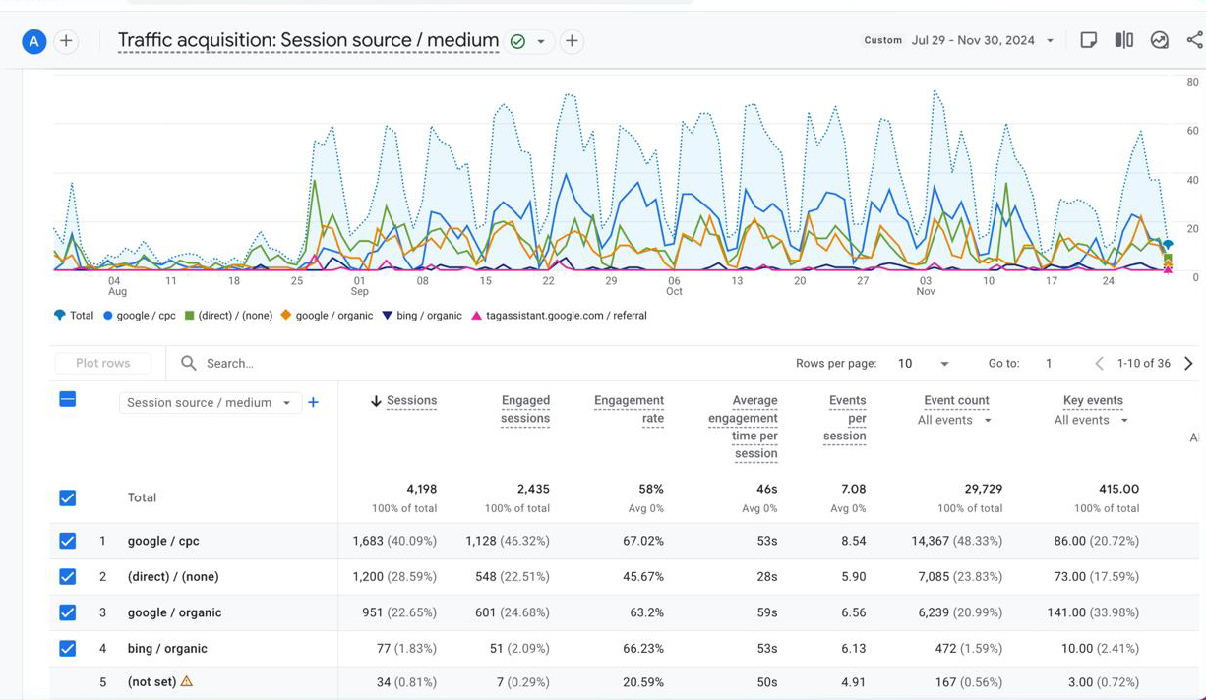Add new comparison with plus after title

572,41
